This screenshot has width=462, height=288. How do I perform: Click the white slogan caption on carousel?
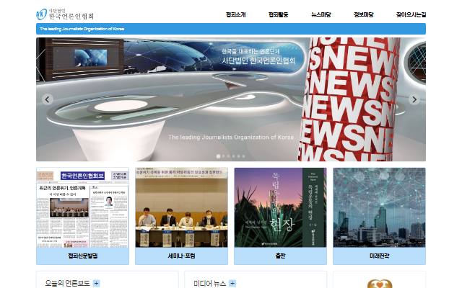pyautogui.click(x=231, y=138)
